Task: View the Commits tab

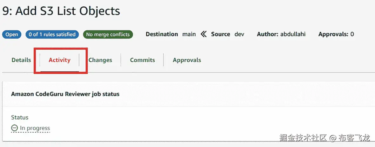Action: (143, 60)
